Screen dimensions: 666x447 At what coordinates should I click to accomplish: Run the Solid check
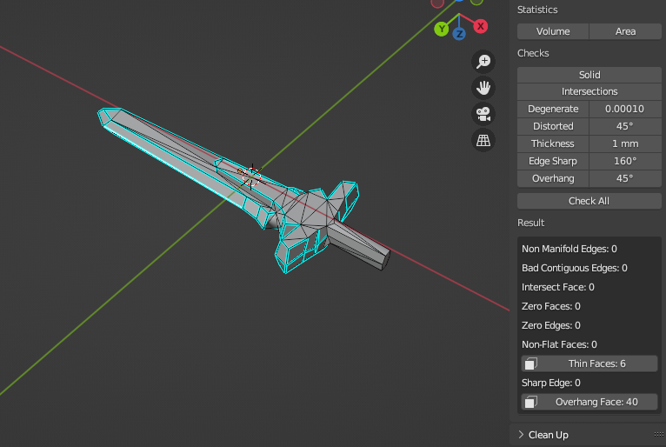pyautogui.click(x=589, y=75)
